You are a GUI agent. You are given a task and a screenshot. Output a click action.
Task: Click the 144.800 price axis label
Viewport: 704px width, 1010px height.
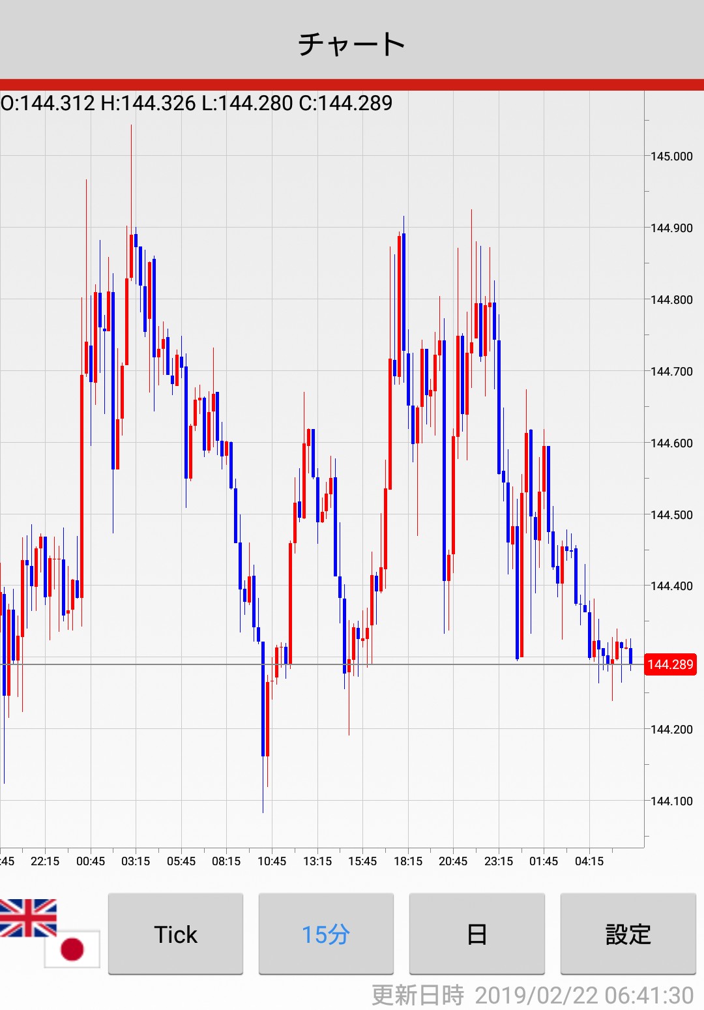[x=671, y=300]
